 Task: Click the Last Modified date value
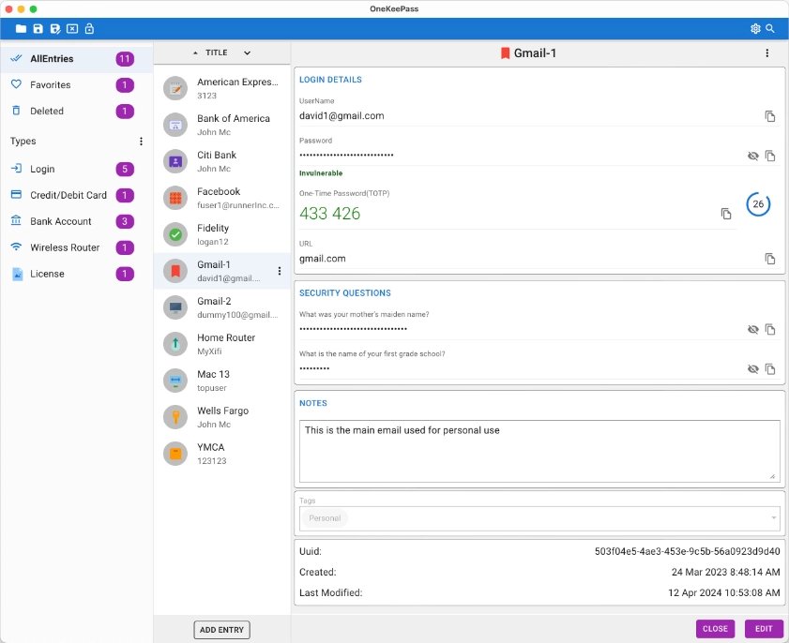pos(723,592)
